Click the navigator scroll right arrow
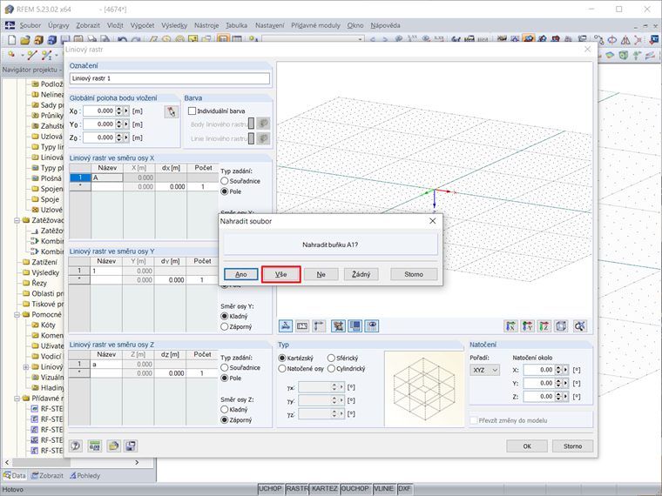 (x=137, y=462)
